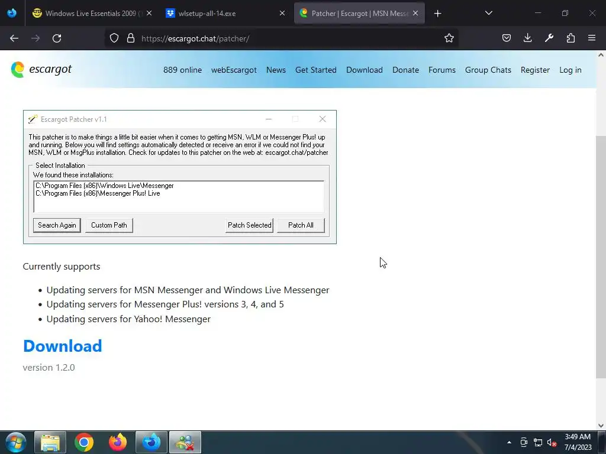Click the Currently supports text
The height and width of the screenshot is (454, 606).
pyautogui.click(x=62, y=267)
